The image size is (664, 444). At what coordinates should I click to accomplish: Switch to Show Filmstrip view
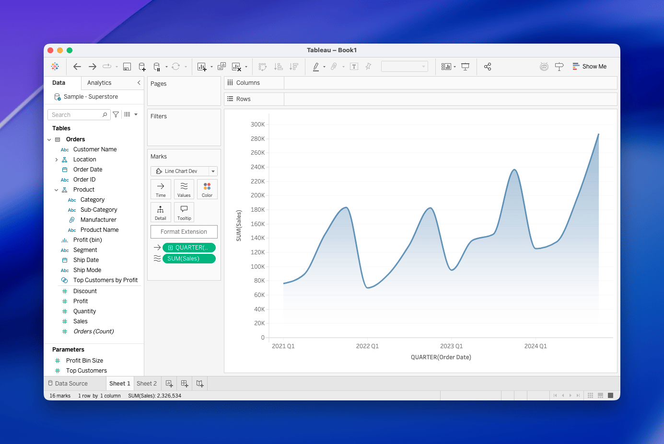(600, 396)
